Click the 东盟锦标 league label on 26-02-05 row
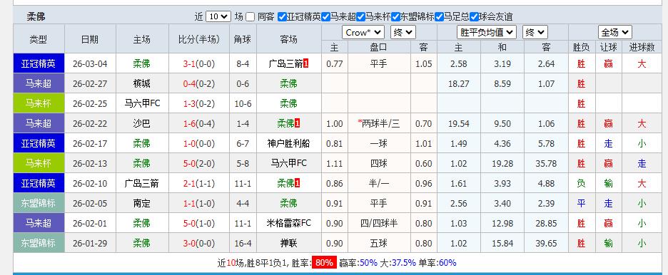668x275 pixels. pos(39,203)
